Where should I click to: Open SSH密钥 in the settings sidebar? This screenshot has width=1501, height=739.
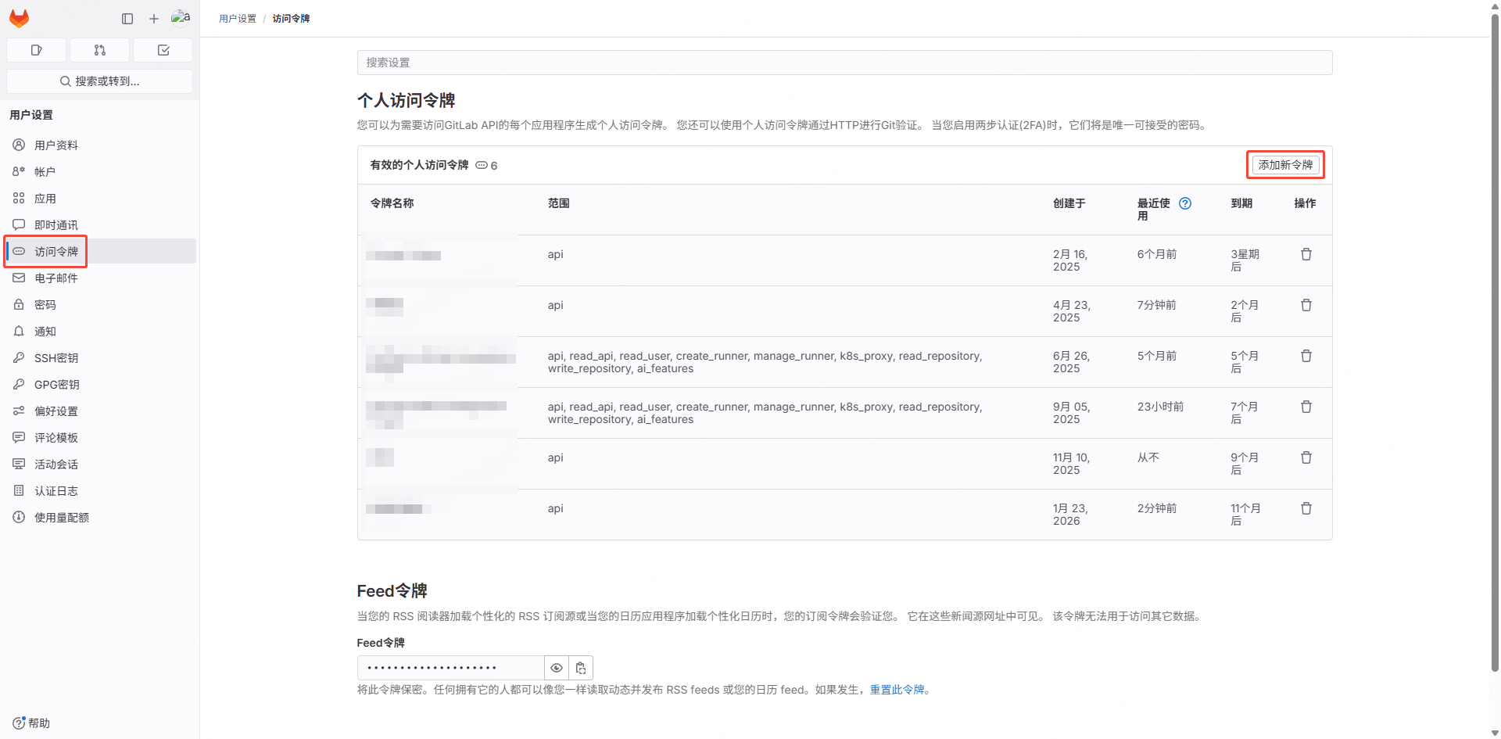(x=56, y=358)
